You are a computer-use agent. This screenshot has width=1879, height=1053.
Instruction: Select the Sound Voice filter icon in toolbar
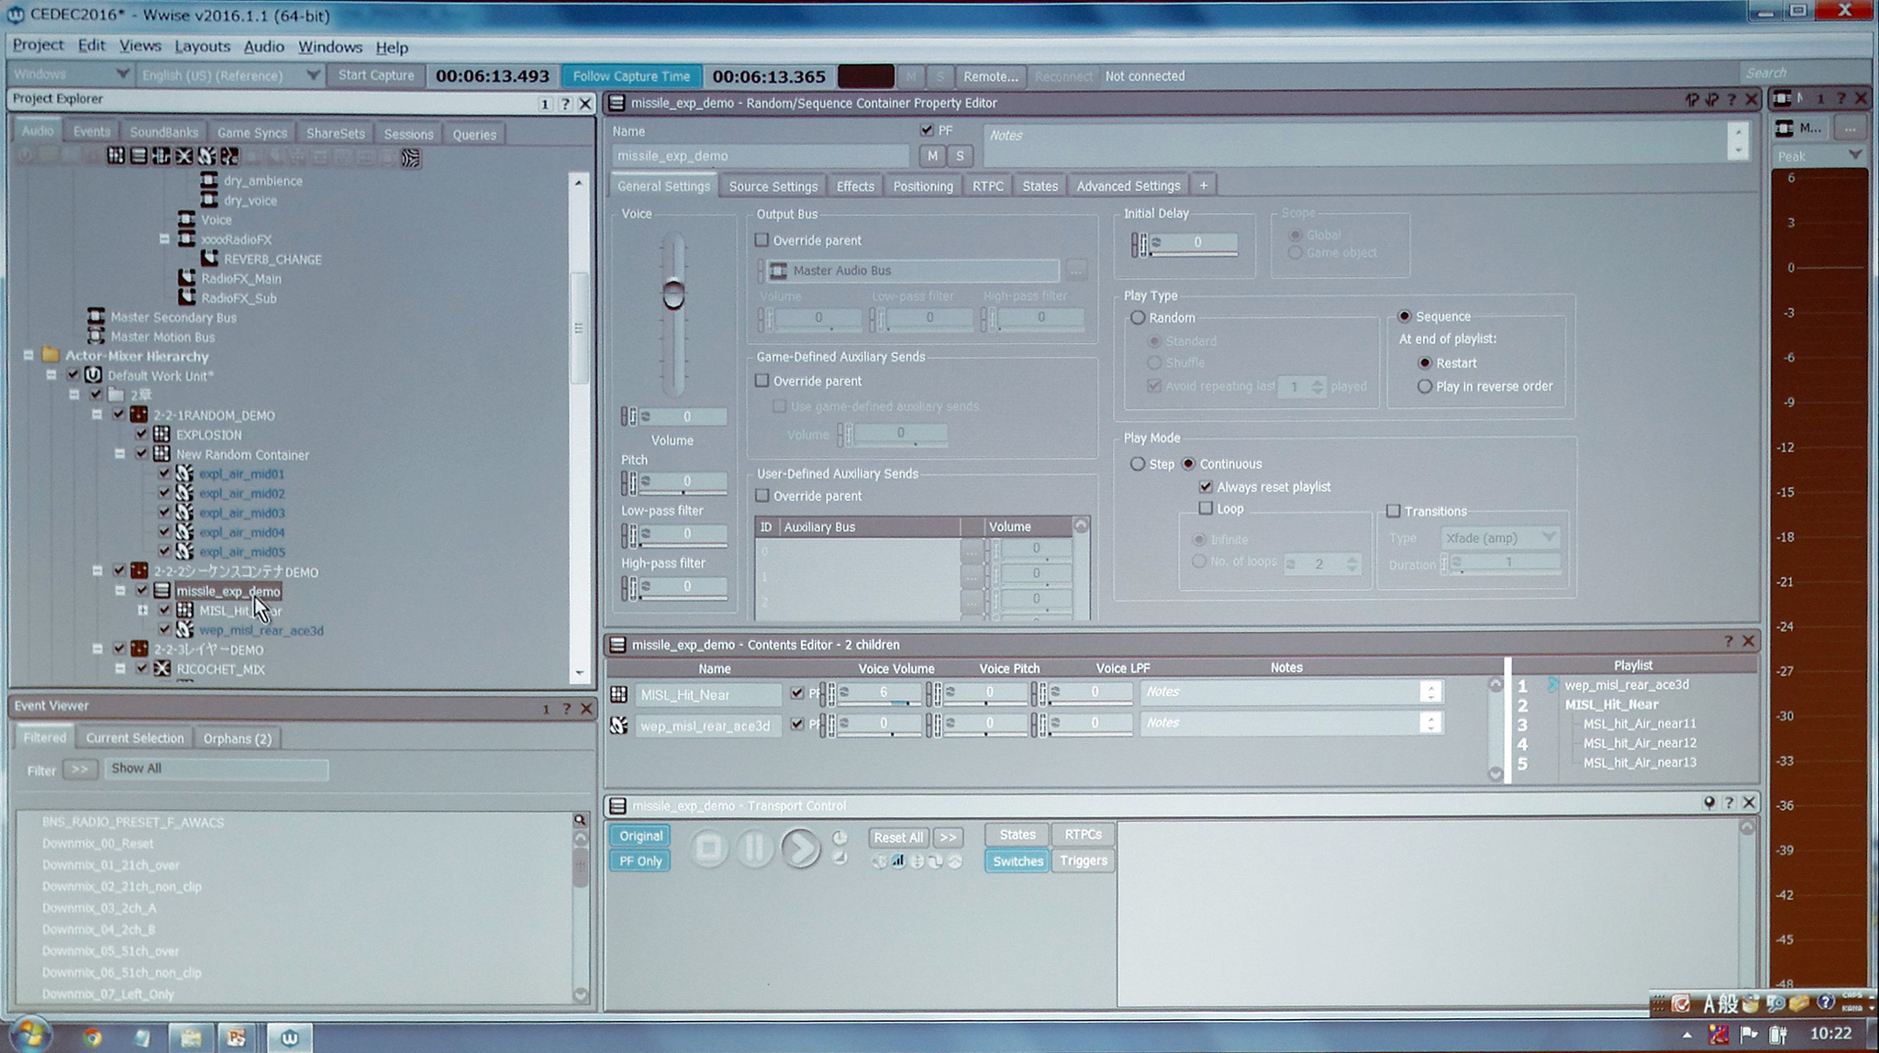(229, 157)
